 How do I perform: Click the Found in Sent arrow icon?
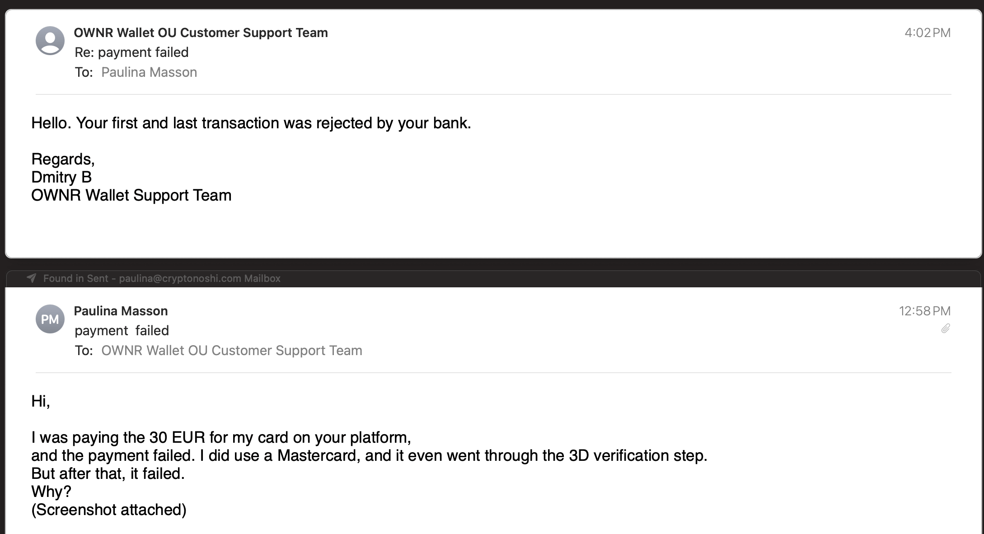(x=31, y=278)
